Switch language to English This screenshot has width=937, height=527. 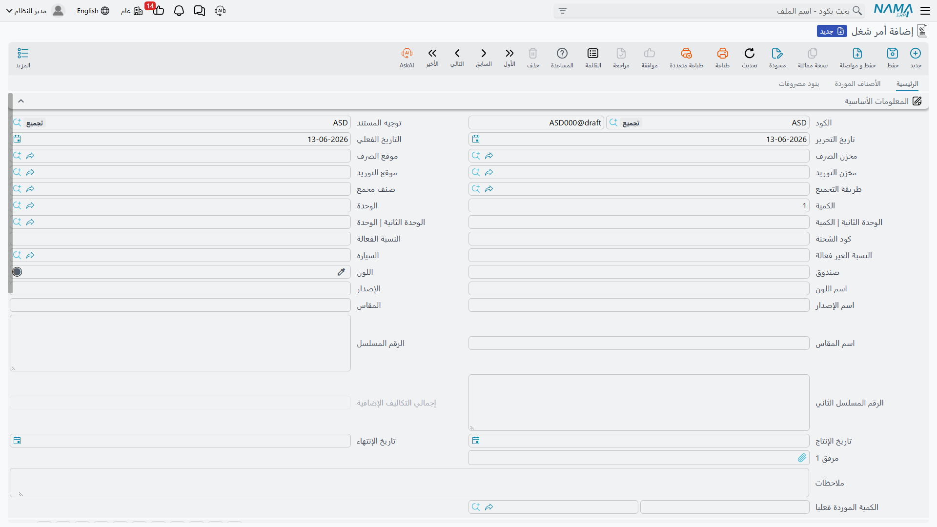coord(93,11)
